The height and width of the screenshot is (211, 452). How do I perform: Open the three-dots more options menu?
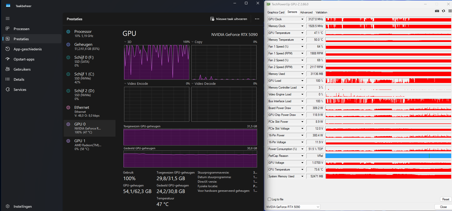pyautogui.click(x=257, y=19)
